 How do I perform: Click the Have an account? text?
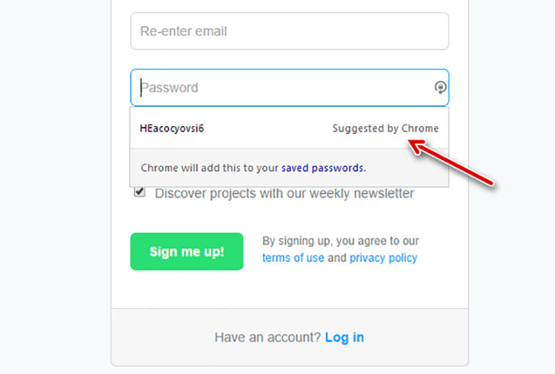point(268,337)
